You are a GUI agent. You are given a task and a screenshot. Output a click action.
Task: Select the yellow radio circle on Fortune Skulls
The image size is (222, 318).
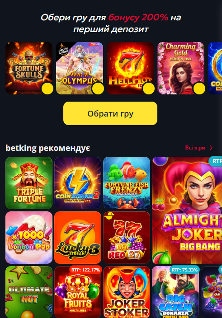[x=47, y=89]
